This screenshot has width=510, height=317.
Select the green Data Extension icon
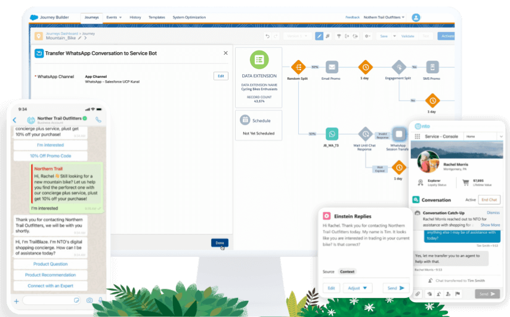(259, 59)
